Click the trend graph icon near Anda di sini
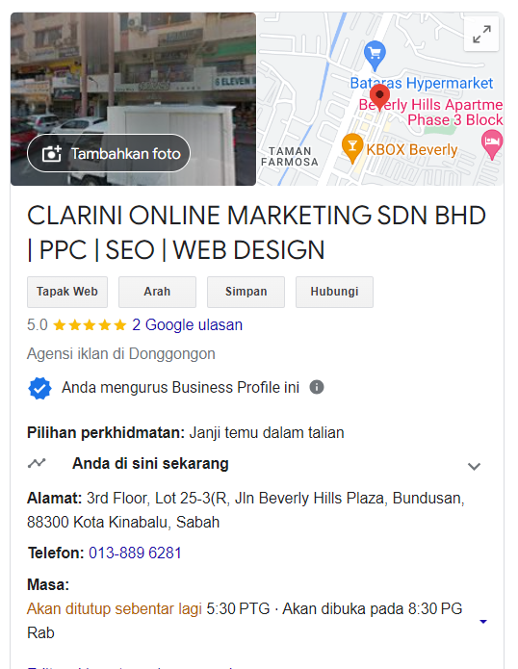 37,463
